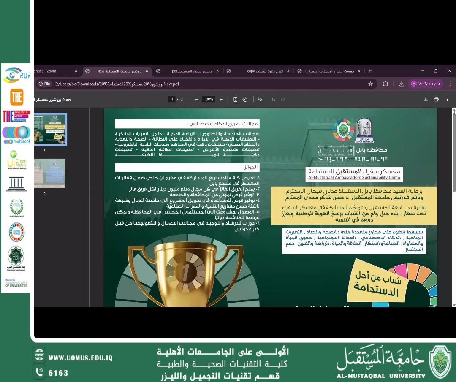Open Chrome downloads tray icon

pyautogui.click(x=402, y=84)
